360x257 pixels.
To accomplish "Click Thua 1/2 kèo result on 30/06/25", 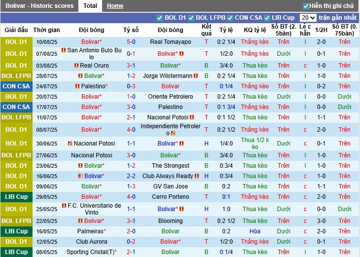I will click(x=255, y=144).
